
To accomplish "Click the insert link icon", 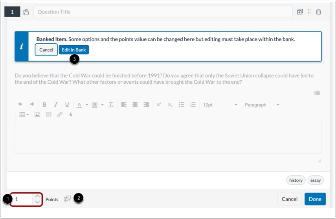I will coord(60,115).
